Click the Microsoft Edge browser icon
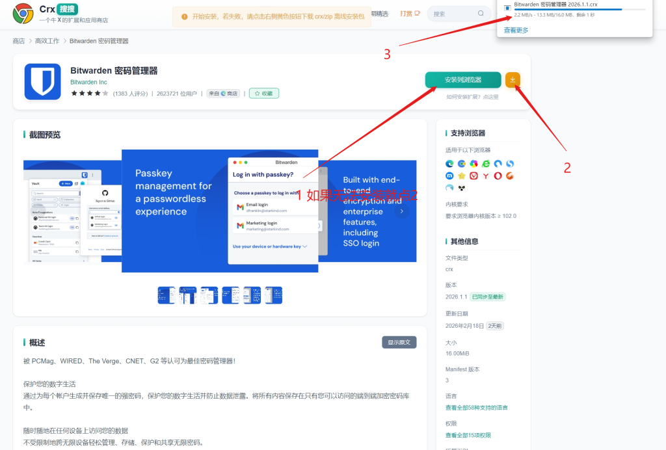 click(449, 163)
